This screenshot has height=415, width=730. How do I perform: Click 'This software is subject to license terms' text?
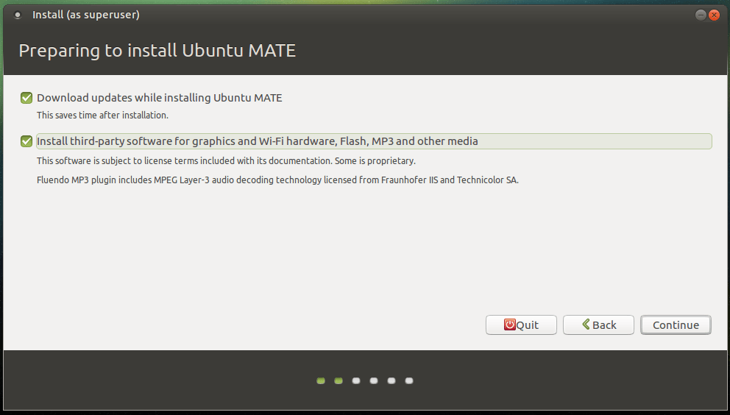pos(226,160)
